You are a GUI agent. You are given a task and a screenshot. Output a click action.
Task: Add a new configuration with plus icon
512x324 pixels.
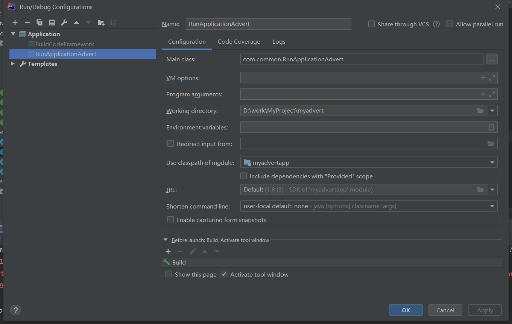15,23
